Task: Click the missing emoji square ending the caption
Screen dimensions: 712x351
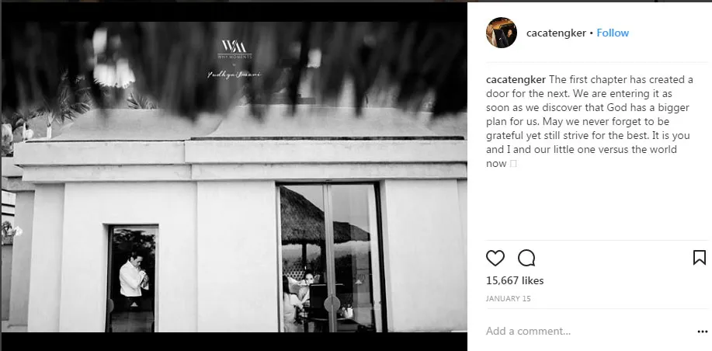Action: tap(513, 164)
